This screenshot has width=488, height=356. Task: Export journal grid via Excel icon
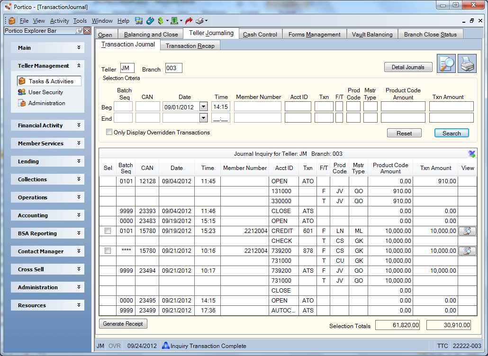(471, 153)
